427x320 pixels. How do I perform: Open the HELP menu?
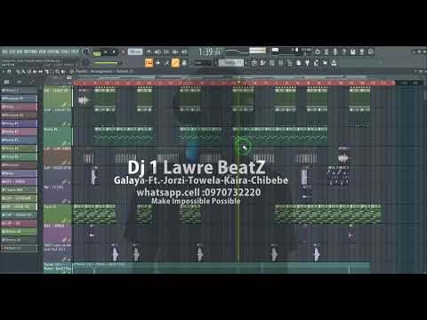point(75,52)
